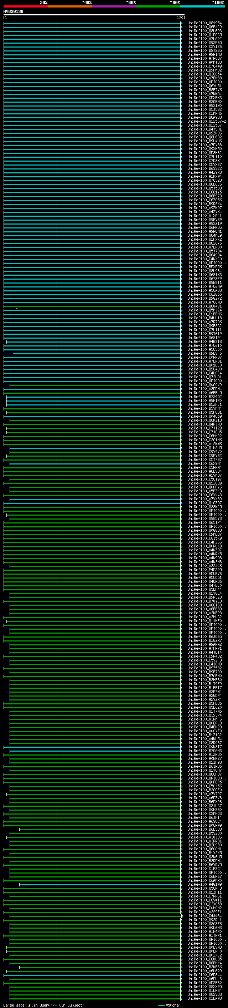Open the UniRef100_Q81954 hit label
The width and height of the screenshot is (228, 1008).
tap(204, 23)
